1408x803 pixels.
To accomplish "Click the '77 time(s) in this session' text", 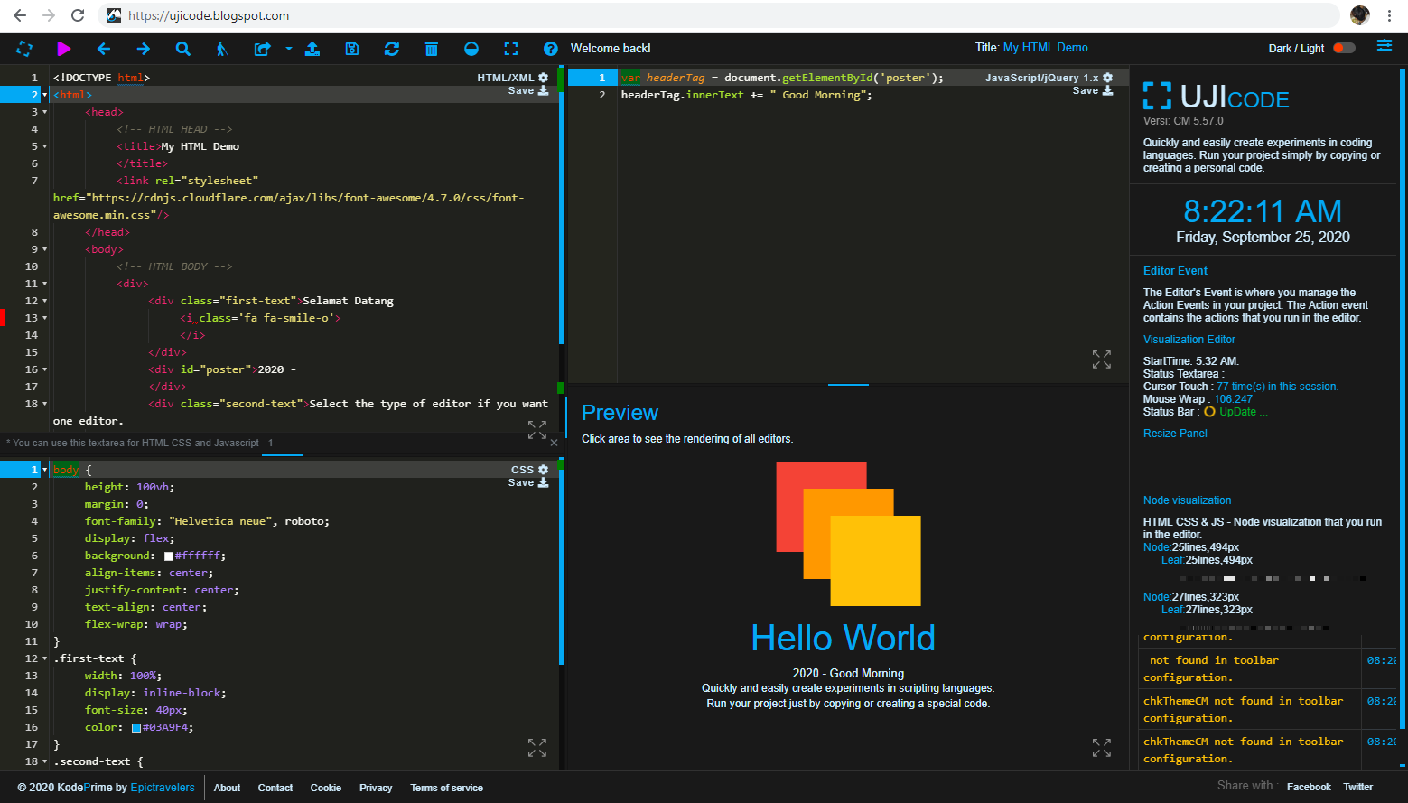I will 1277,387.
